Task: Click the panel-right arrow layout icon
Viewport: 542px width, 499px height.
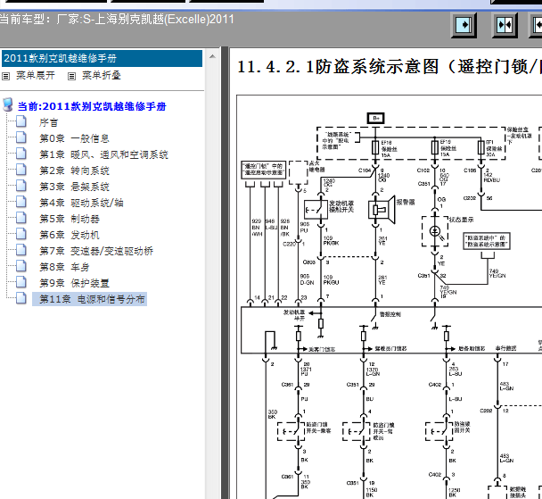Action: 464,25
